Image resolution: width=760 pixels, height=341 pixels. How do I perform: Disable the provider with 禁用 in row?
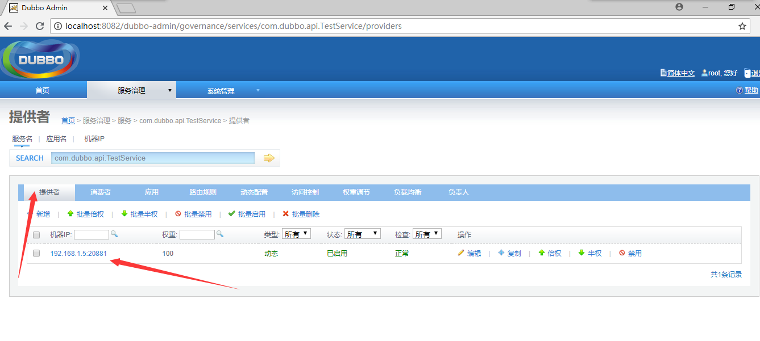pyautogui.click(x=630, y=254)
